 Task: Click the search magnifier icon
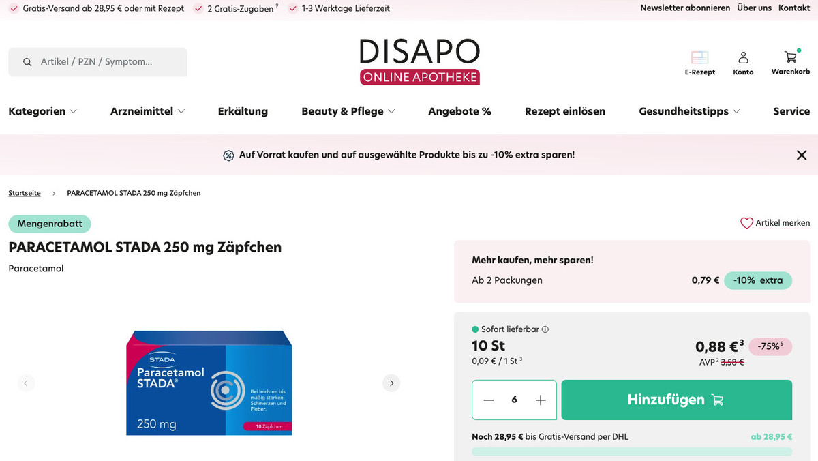27,61
